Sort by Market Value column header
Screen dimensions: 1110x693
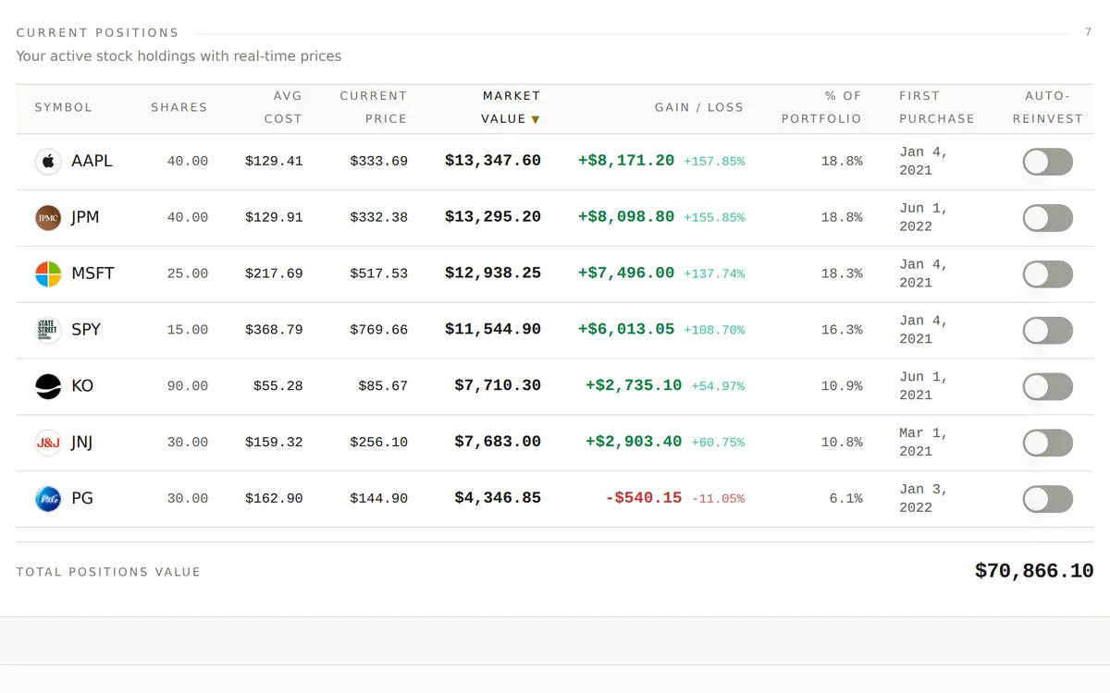tap(511, 107)
